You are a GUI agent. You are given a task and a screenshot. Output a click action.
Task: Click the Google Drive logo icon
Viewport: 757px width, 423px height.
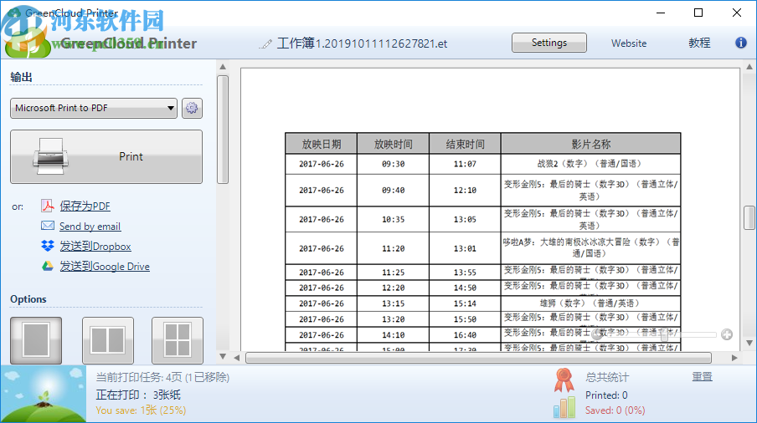[x=47, y=266]
